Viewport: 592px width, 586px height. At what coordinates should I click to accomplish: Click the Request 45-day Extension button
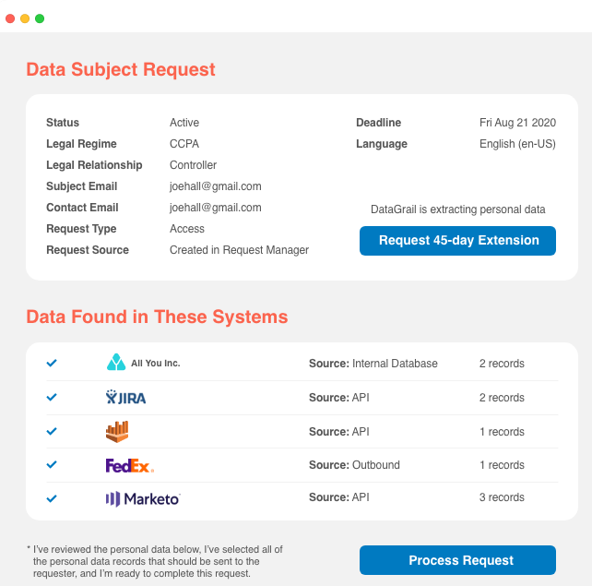point(457,241)
